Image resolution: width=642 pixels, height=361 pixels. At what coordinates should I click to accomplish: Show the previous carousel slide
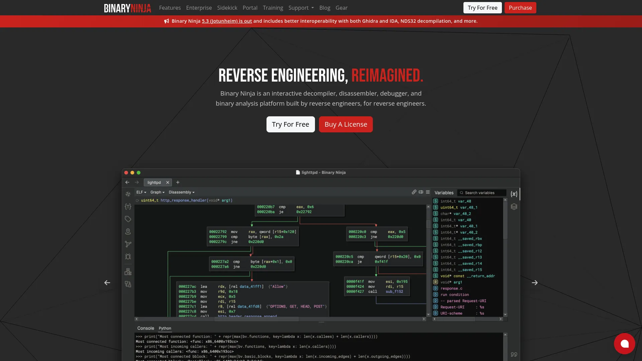(107, 283)
